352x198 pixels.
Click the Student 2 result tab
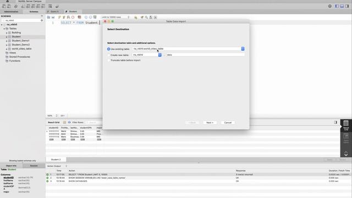click(56, 159)
